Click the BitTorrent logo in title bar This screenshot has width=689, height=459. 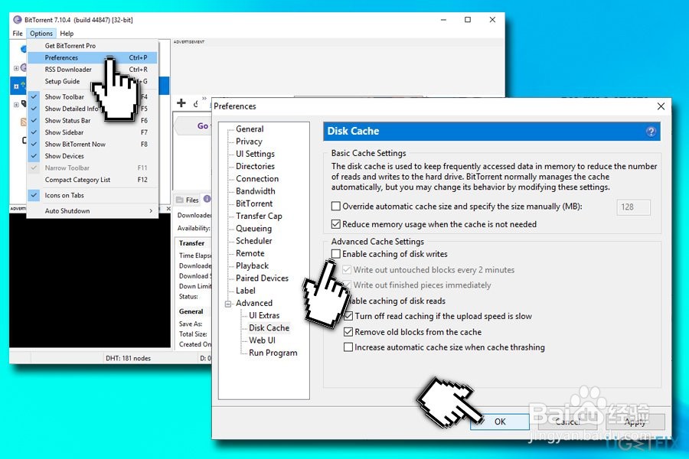(18, 20)
